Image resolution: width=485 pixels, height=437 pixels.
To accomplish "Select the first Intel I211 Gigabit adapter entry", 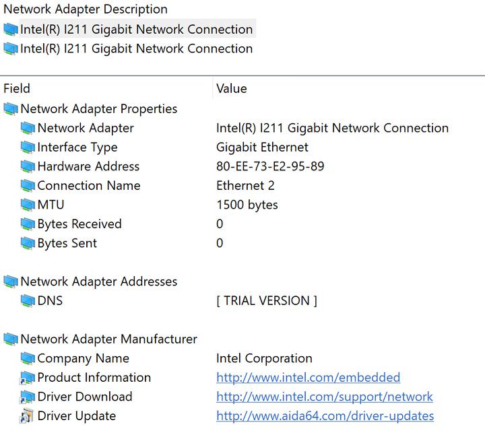I will 136,30.
